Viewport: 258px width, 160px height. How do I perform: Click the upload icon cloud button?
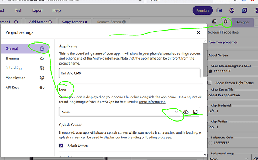coord(186,112)
